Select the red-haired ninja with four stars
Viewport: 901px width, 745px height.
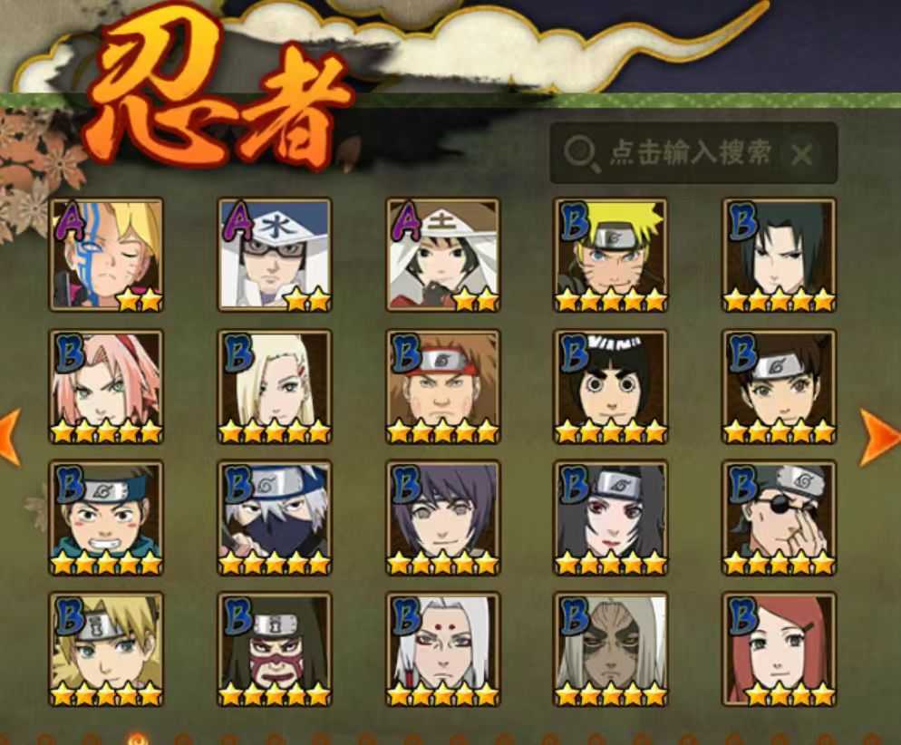pyautogui.click(x=780, y=650)
